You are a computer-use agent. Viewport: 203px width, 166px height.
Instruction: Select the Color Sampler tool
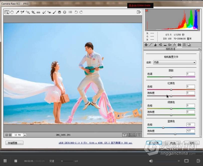(22, 12)
